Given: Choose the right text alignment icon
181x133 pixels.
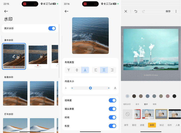Looking at the screenshot, I should tap(112, 70).
